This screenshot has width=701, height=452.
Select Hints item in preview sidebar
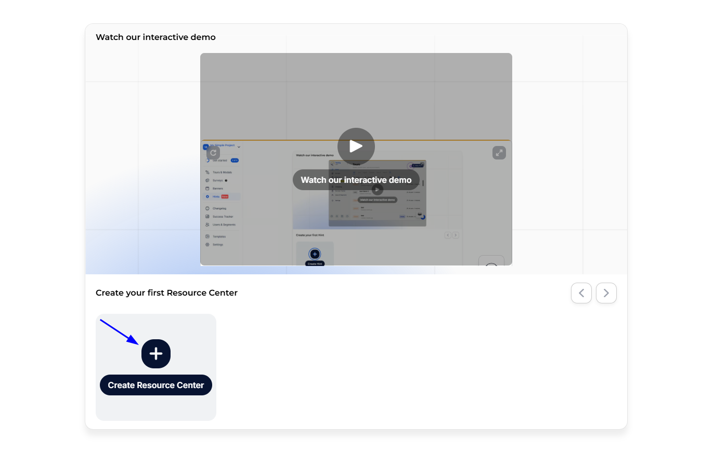pos(216,196)
